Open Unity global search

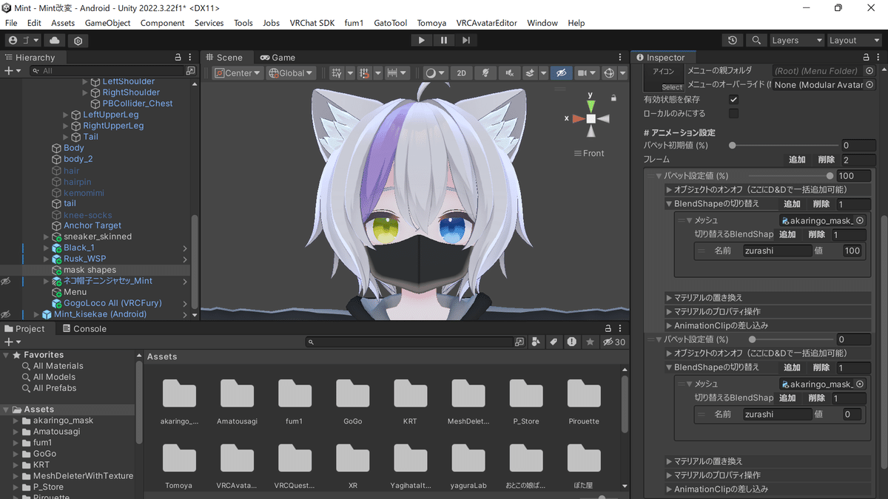tap(756, 41)
